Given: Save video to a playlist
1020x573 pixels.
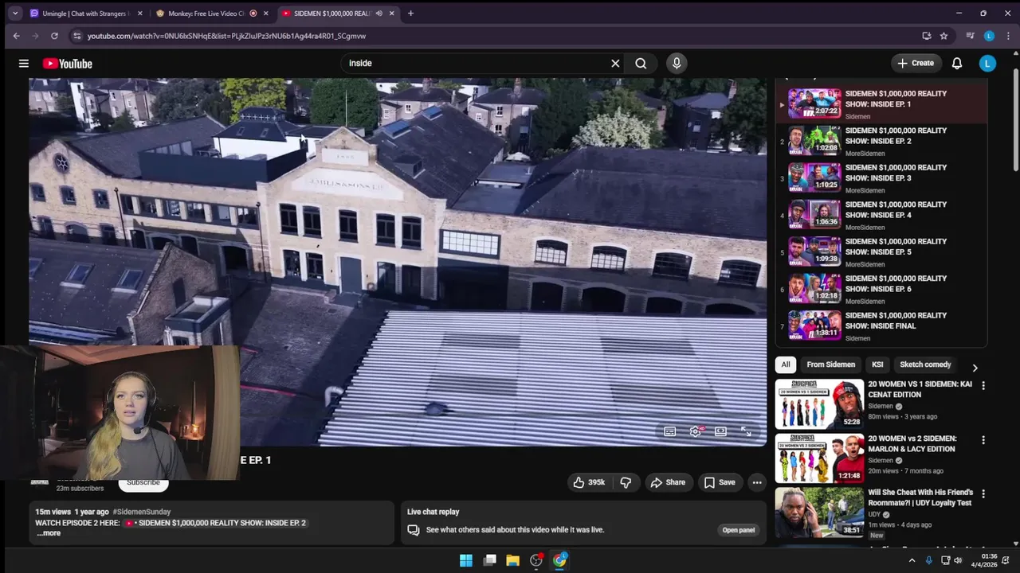Looking at the screenshot, I should coord(720,482).
